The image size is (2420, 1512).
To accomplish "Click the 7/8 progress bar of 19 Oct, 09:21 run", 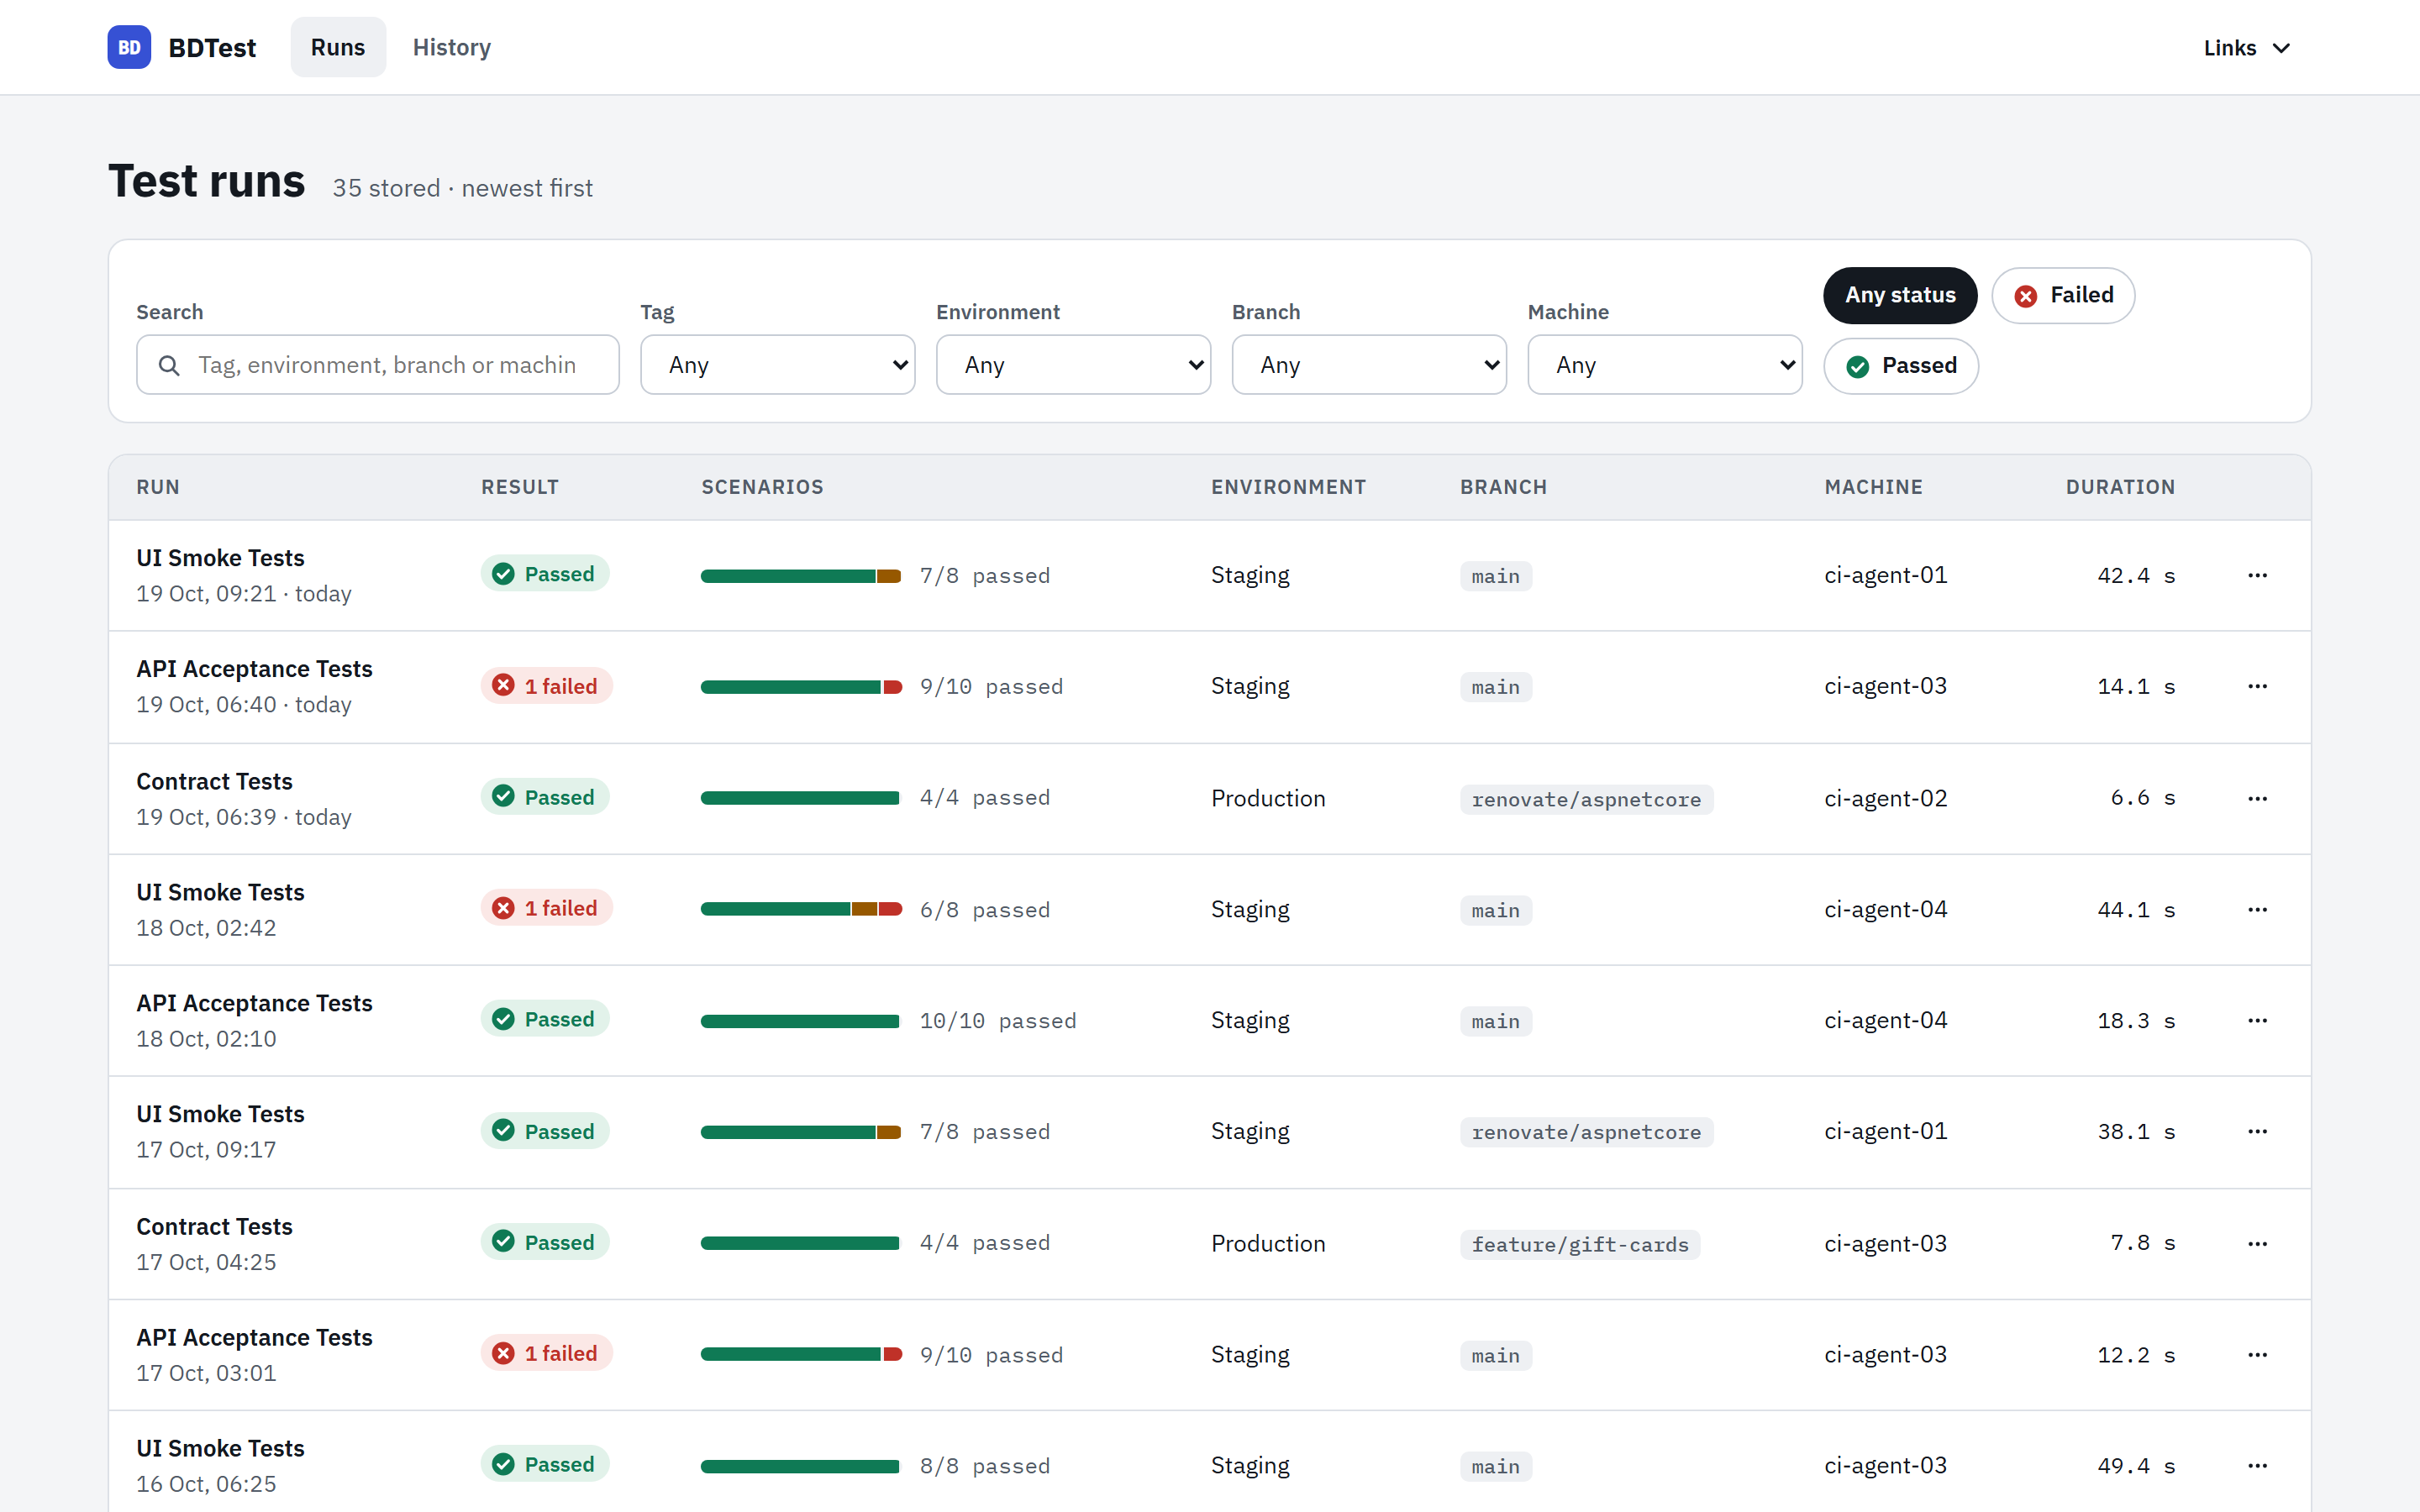I will tap(800, 576).
